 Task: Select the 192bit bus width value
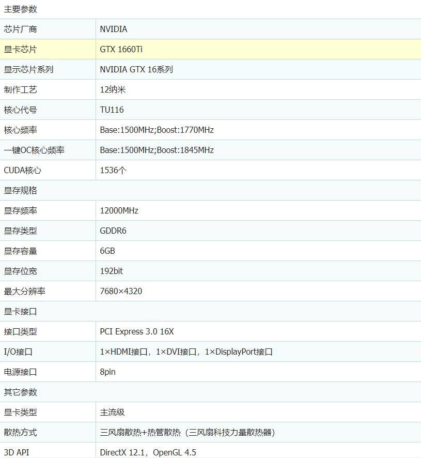(111, 271)
